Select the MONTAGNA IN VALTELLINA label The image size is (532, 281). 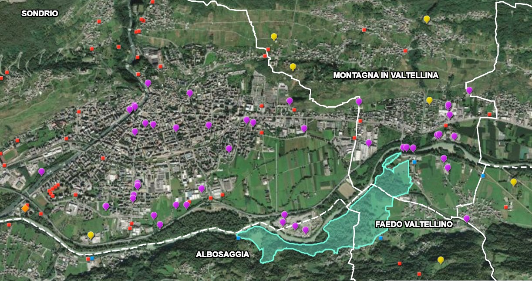385,75
